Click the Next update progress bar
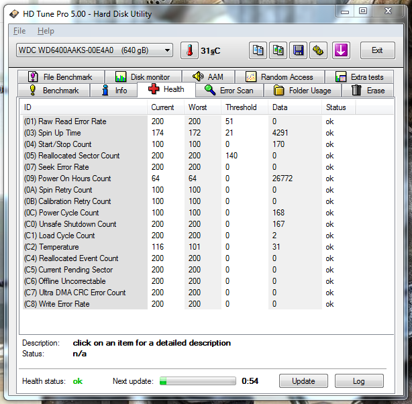 click(x=197, y=381)
